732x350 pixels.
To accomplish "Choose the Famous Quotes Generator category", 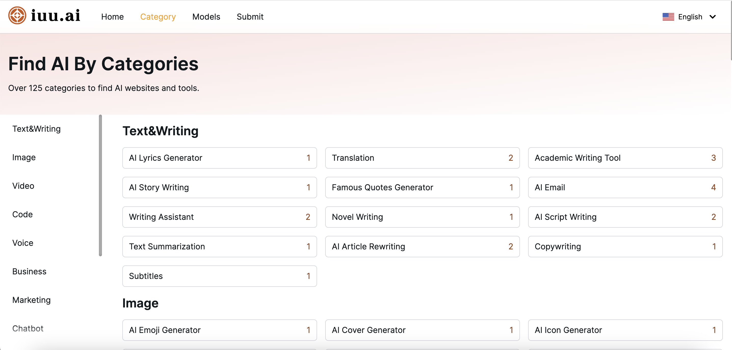I will pyautogui.click(x=422, y=187).
